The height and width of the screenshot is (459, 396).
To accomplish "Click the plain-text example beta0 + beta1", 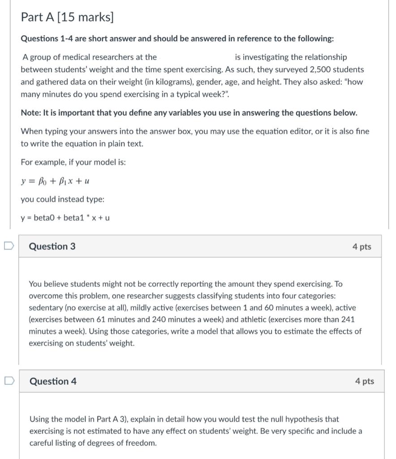I will pos(65,218).
